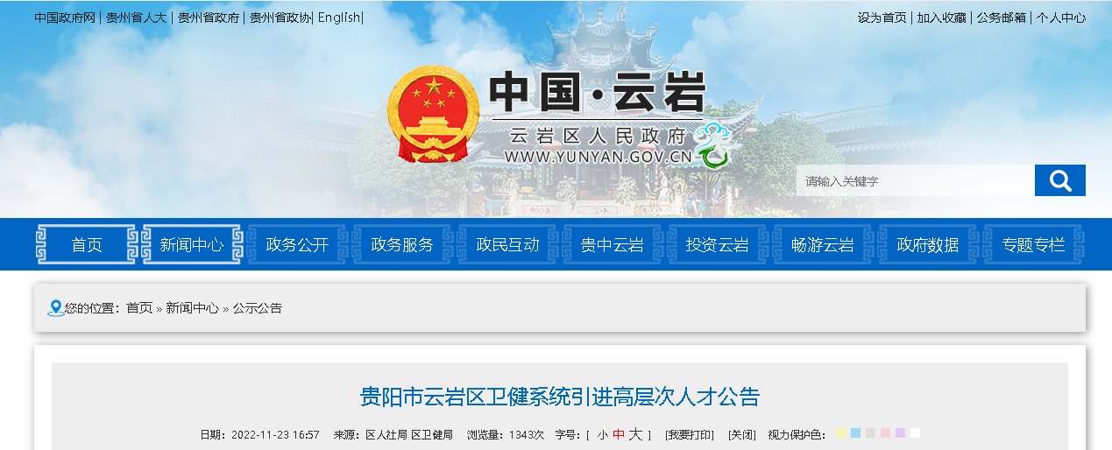This screenshot has width=1112, height=450.
Task: Open the 专题专栏 navigation item
Action: click(1034, 245)
